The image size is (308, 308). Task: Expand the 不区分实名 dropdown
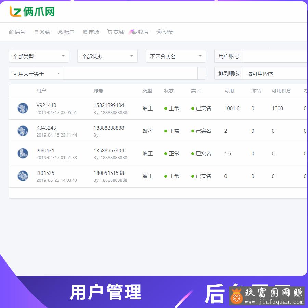tap(176, 56)
